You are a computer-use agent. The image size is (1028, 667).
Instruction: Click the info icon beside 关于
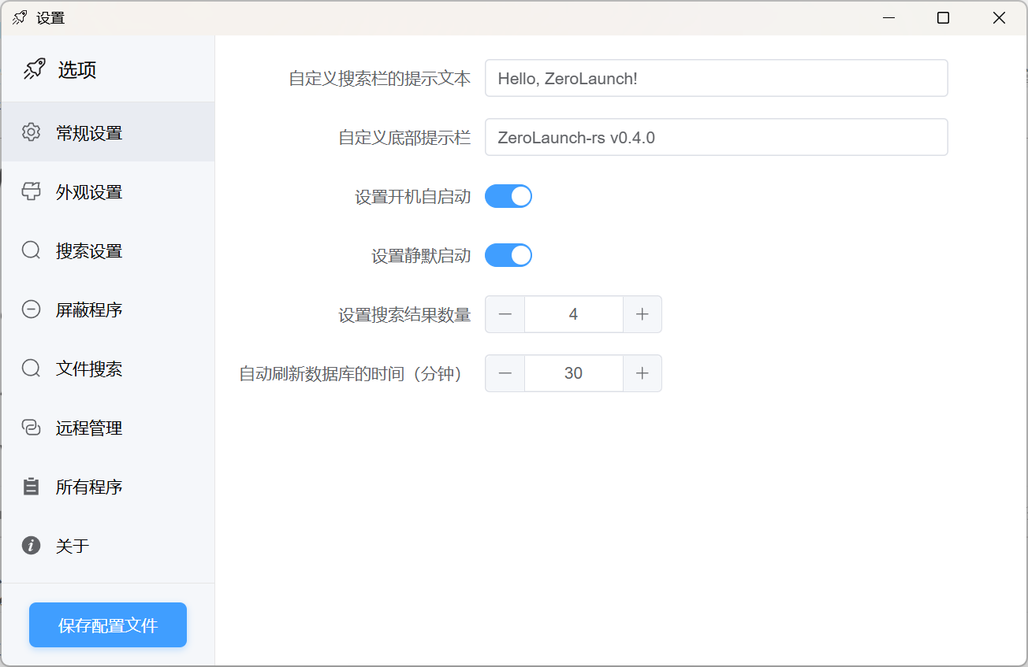(x=32, y=546)
